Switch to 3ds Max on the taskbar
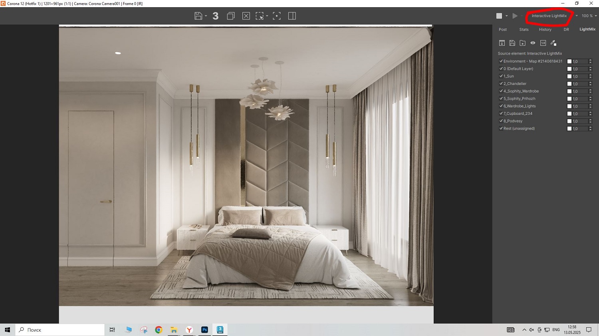Screen dimensions: 599x336 220,330
